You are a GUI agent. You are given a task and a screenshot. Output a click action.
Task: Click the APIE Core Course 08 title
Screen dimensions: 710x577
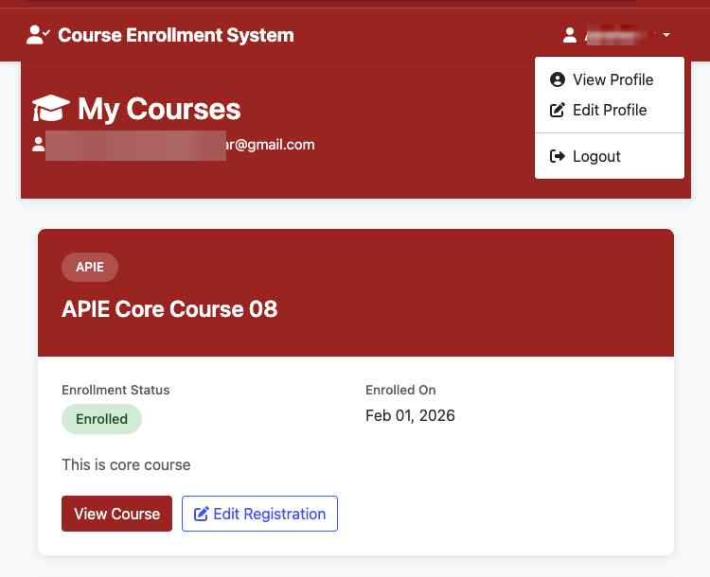click(169, 309)
